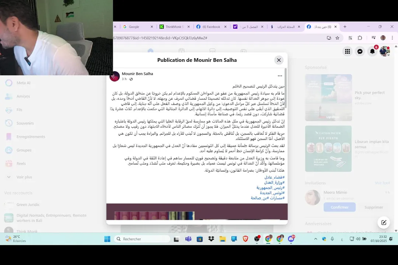Show hidden system tray icons

pos(315,239)
